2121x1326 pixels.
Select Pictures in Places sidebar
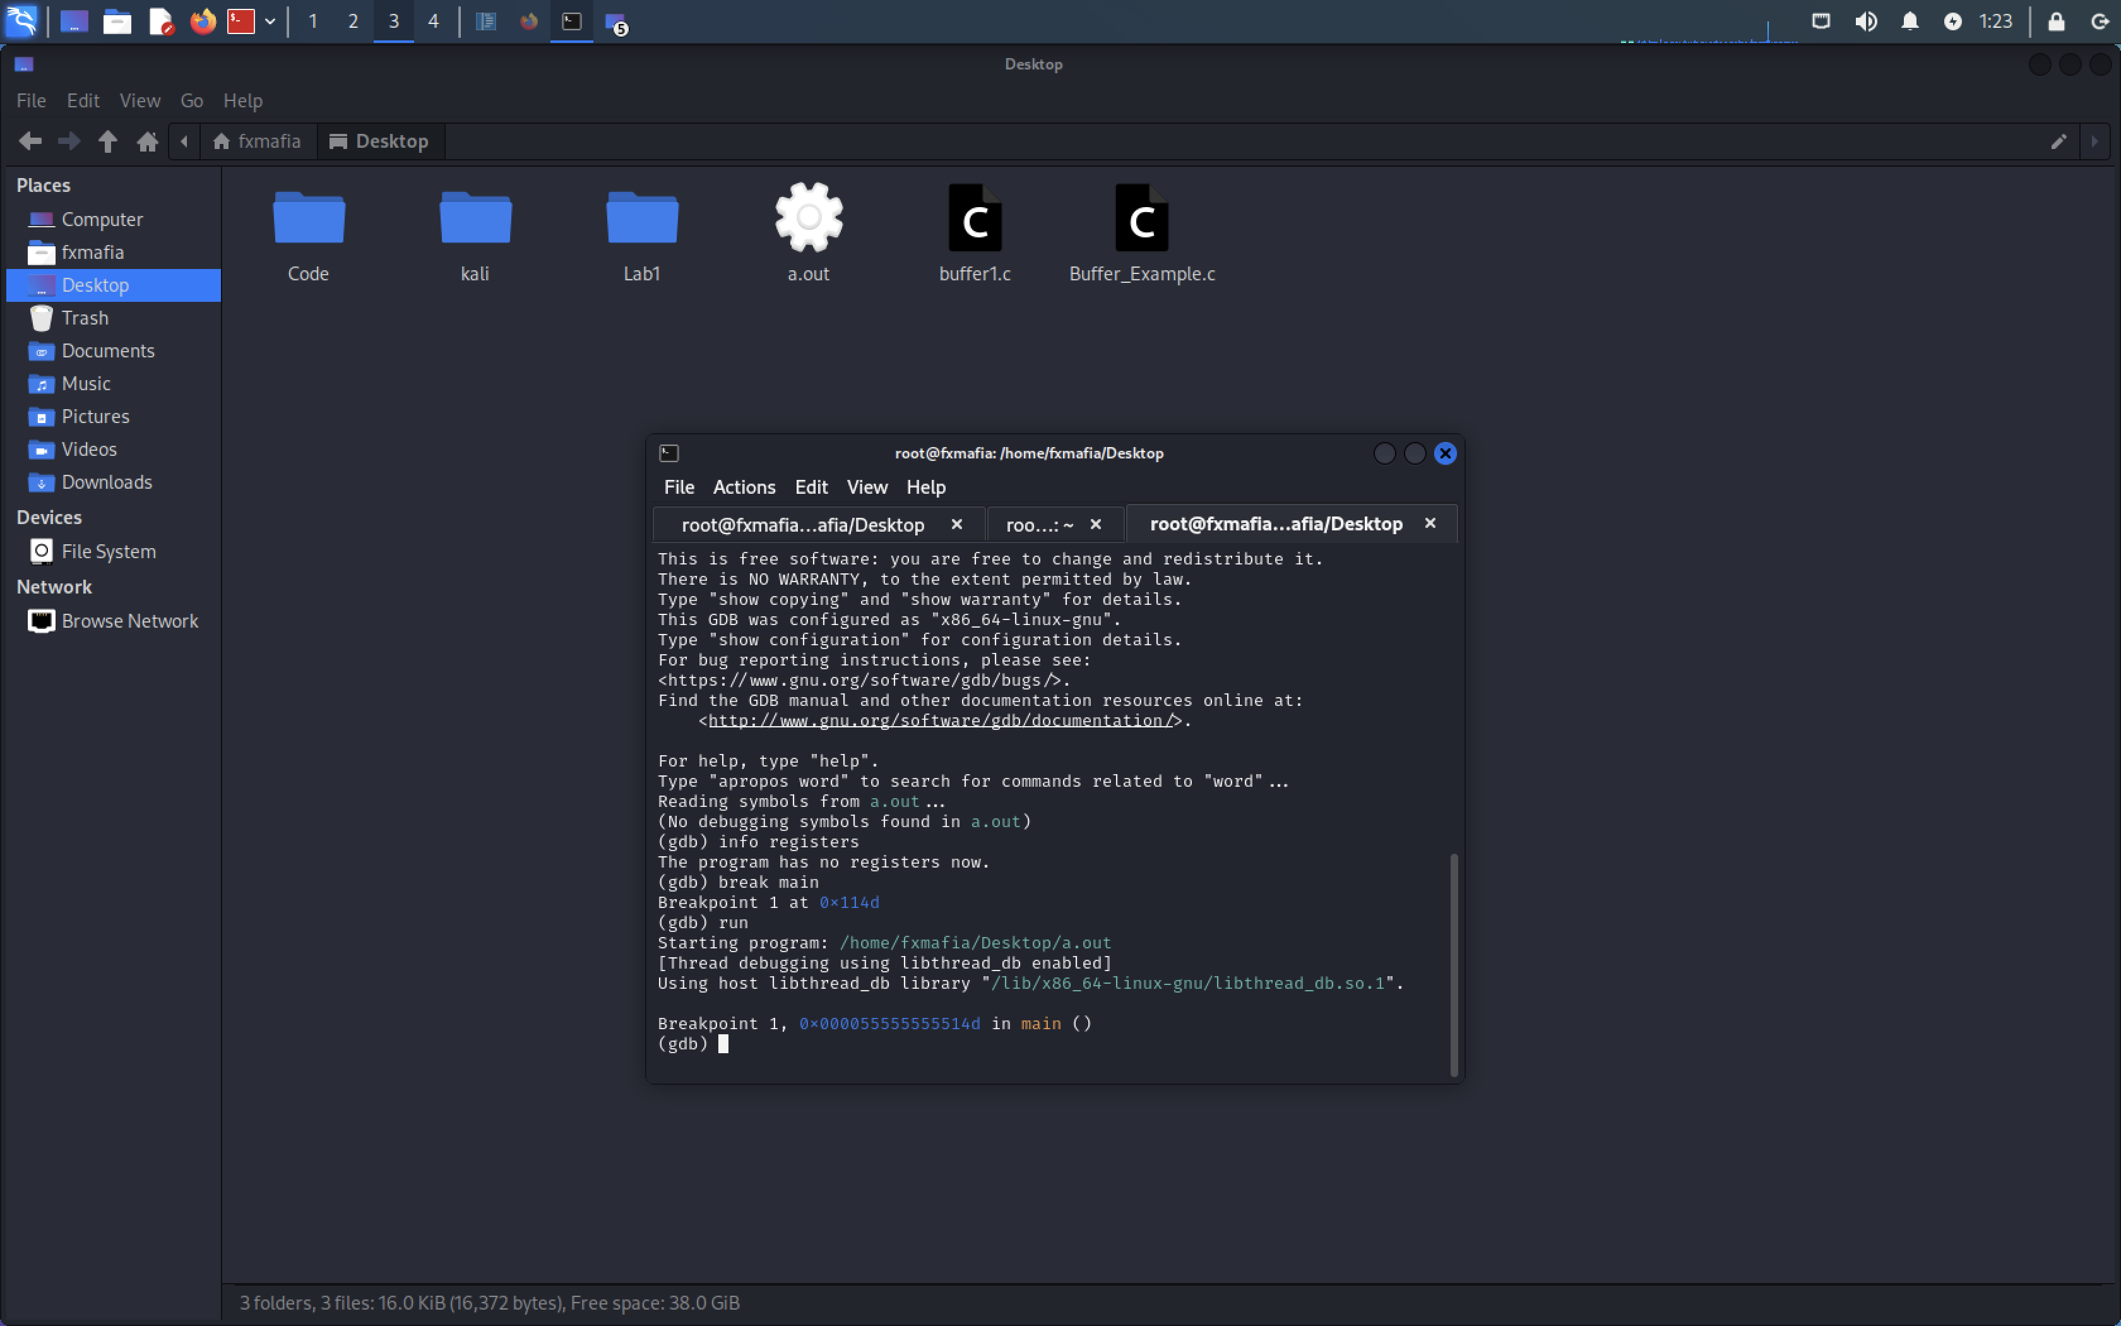coord(112,417)
